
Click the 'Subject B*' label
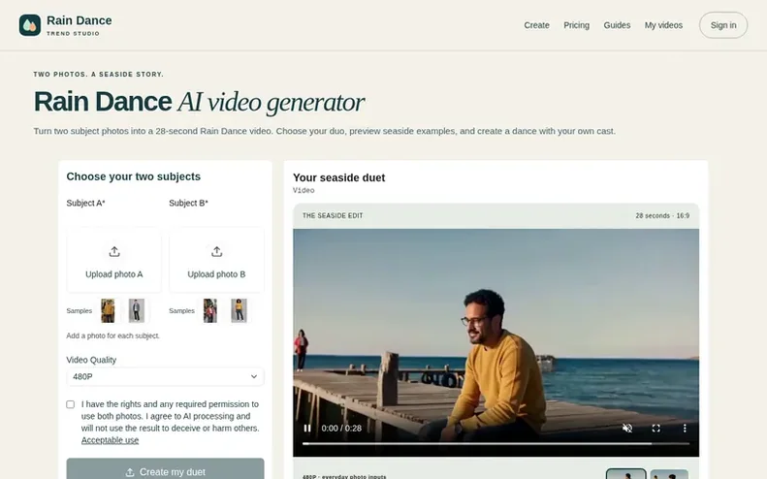coord(188,203)
